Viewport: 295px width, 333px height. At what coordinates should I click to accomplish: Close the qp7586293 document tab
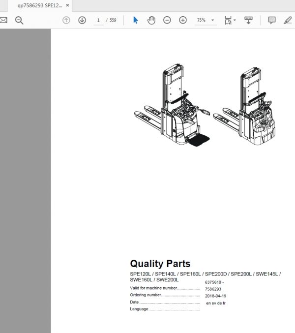(67, 5)
